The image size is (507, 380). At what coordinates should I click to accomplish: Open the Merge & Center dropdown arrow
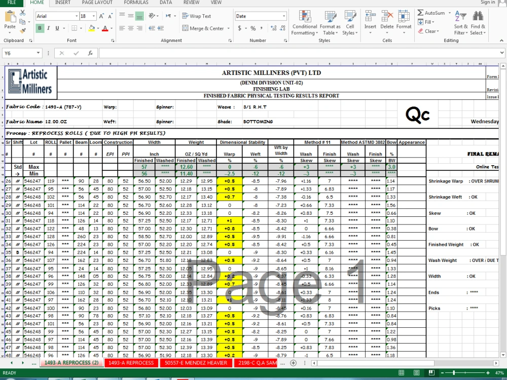(x=228, y=28)
